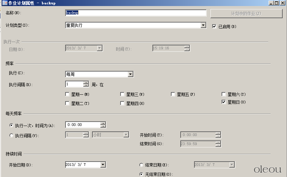Increase the 执行间隔 weeks spinner
The width and height of the screenshot is (287, 177).
point(86,83)
